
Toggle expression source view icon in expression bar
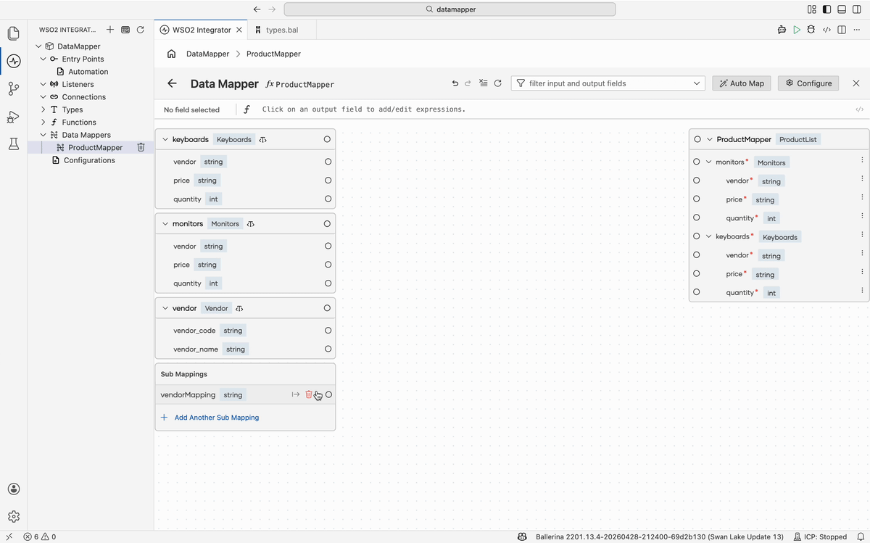pyautogui.click(x=859, y=109)
